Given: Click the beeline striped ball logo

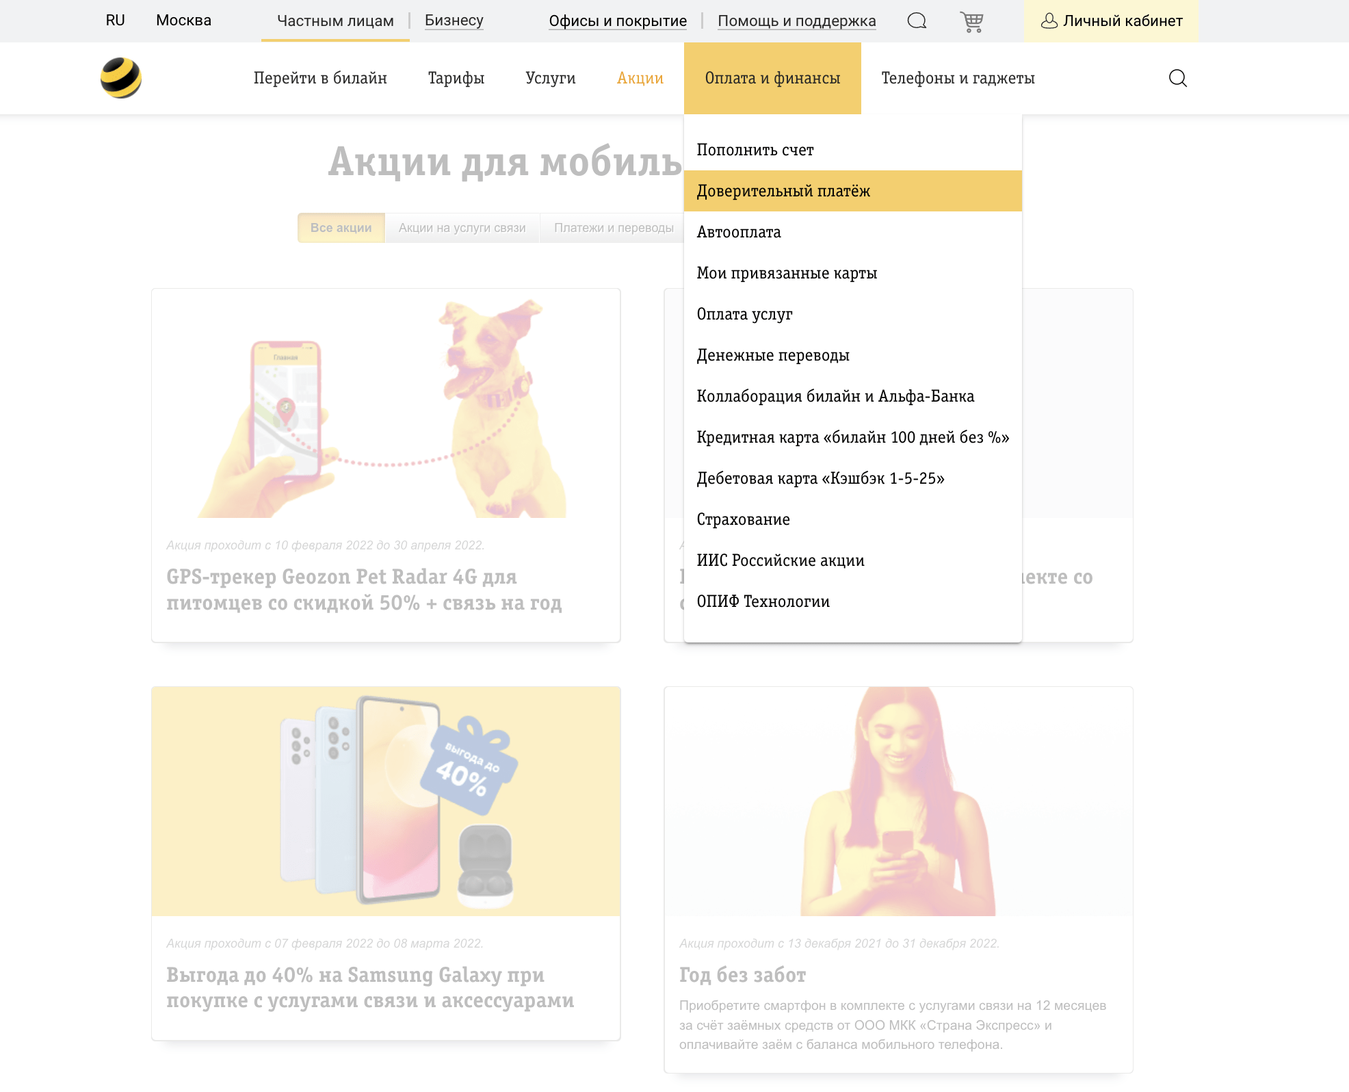Looking at the screenshot, I should pos(121,78).
